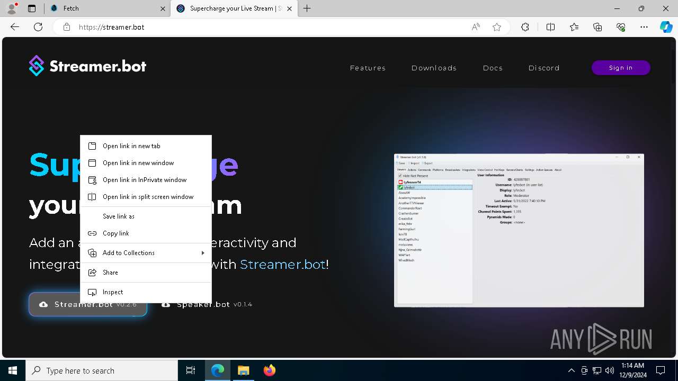
Task: Open Browser essentials icon
Action: [x=621, y=27]
